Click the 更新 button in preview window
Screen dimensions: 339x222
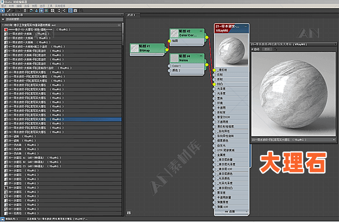[x=267, y=49]
